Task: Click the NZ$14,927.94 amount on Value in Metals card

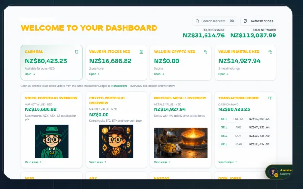Action: [x=239, y=61]
